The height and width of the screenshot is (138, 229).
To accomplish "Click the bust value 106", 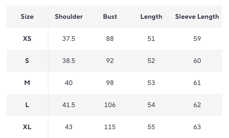I will (x=110, y=105).
